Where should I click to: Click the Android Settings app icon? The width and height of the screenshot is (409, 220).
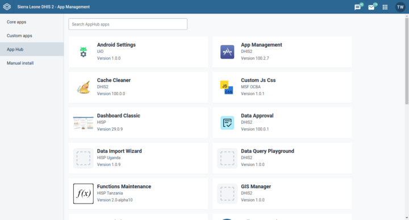83,52
